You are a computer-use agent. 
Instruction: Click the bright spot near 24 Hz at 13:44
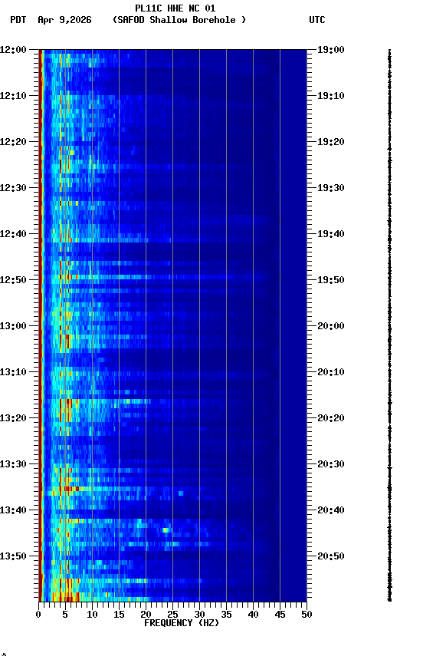(x=166, y=529)
